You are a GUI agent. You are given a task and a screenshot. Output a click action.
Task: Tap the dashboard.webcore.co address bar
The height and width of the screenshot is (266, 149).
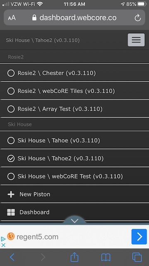coord(74,17)
